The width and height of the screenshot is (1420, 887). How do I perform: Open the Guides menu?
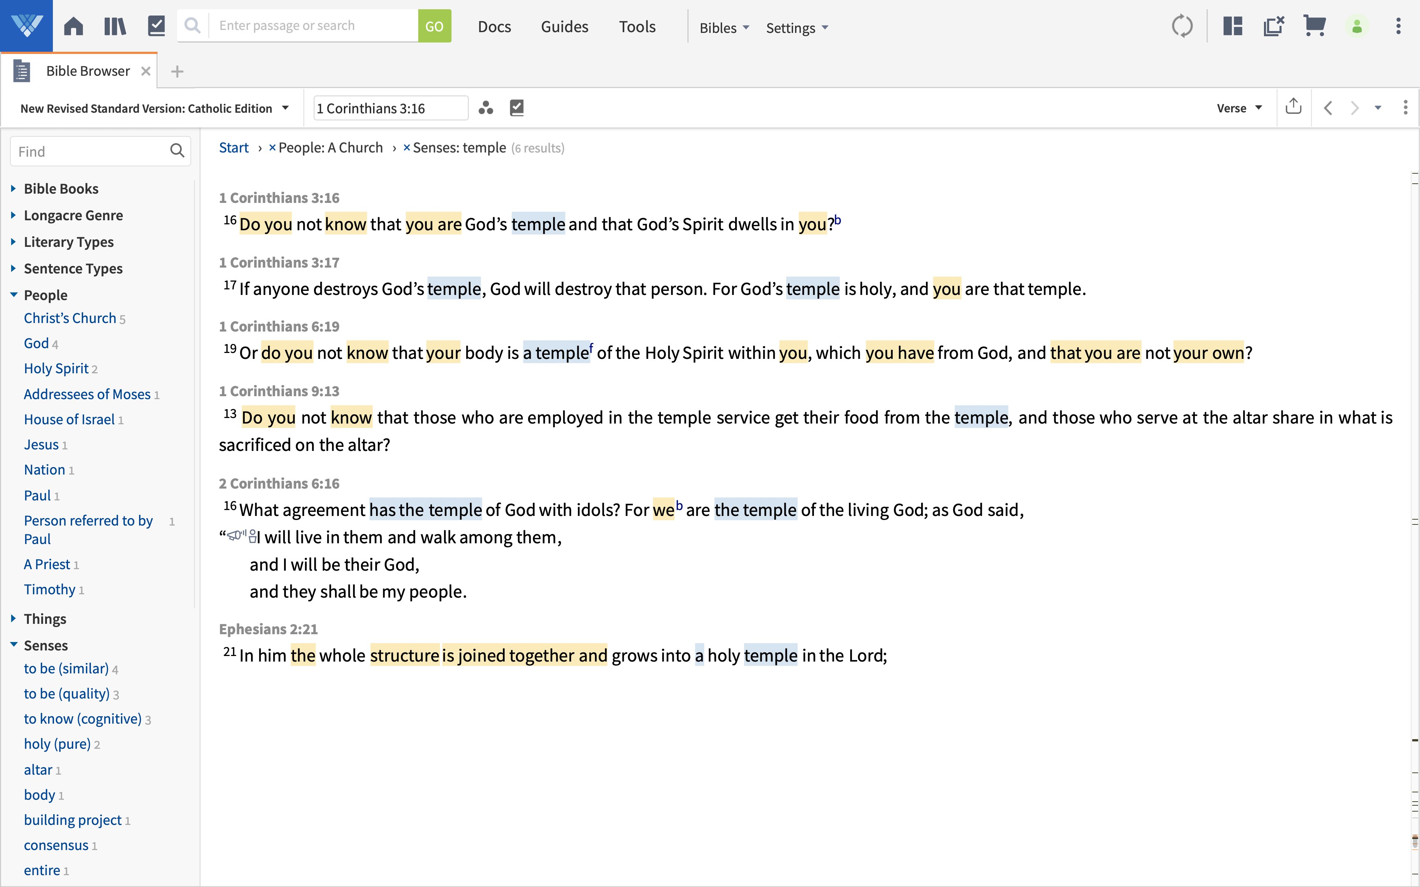tap(564, 27)
